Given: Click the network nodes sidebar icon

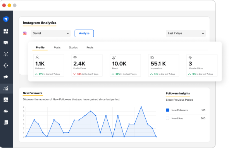Looking at the screenshot, I should point(6,54).
